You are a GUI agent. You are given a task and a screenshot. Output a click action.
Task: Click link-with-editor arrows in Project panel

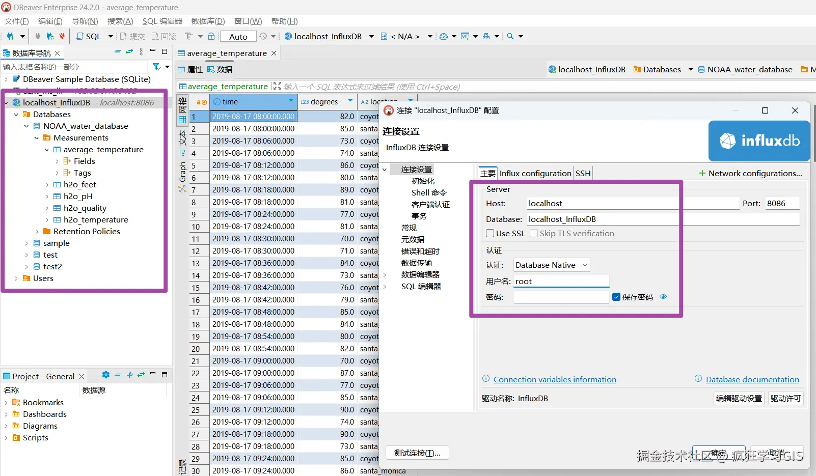click(141, 375)
